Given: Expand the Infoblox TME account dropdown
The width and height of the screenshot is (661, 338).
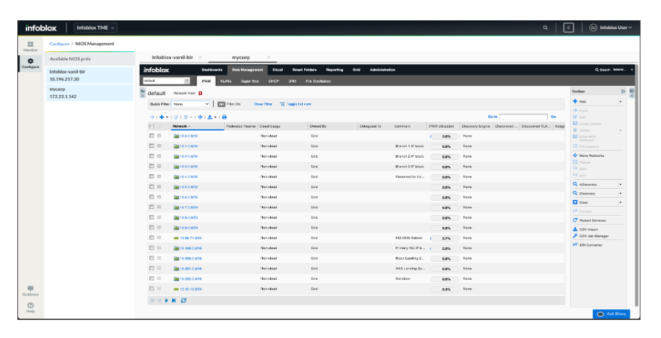Looking at the screenshot, I should tap(96, 28).
